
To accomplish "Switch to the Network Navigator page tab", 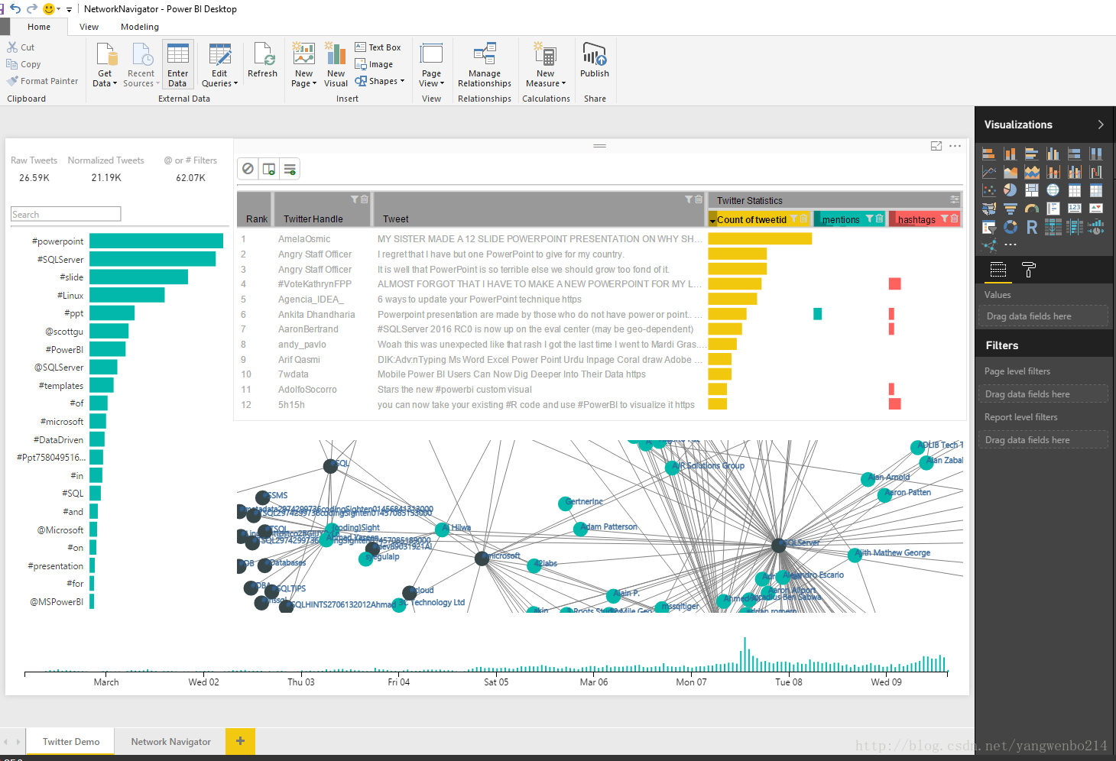I will pos(170,741).
